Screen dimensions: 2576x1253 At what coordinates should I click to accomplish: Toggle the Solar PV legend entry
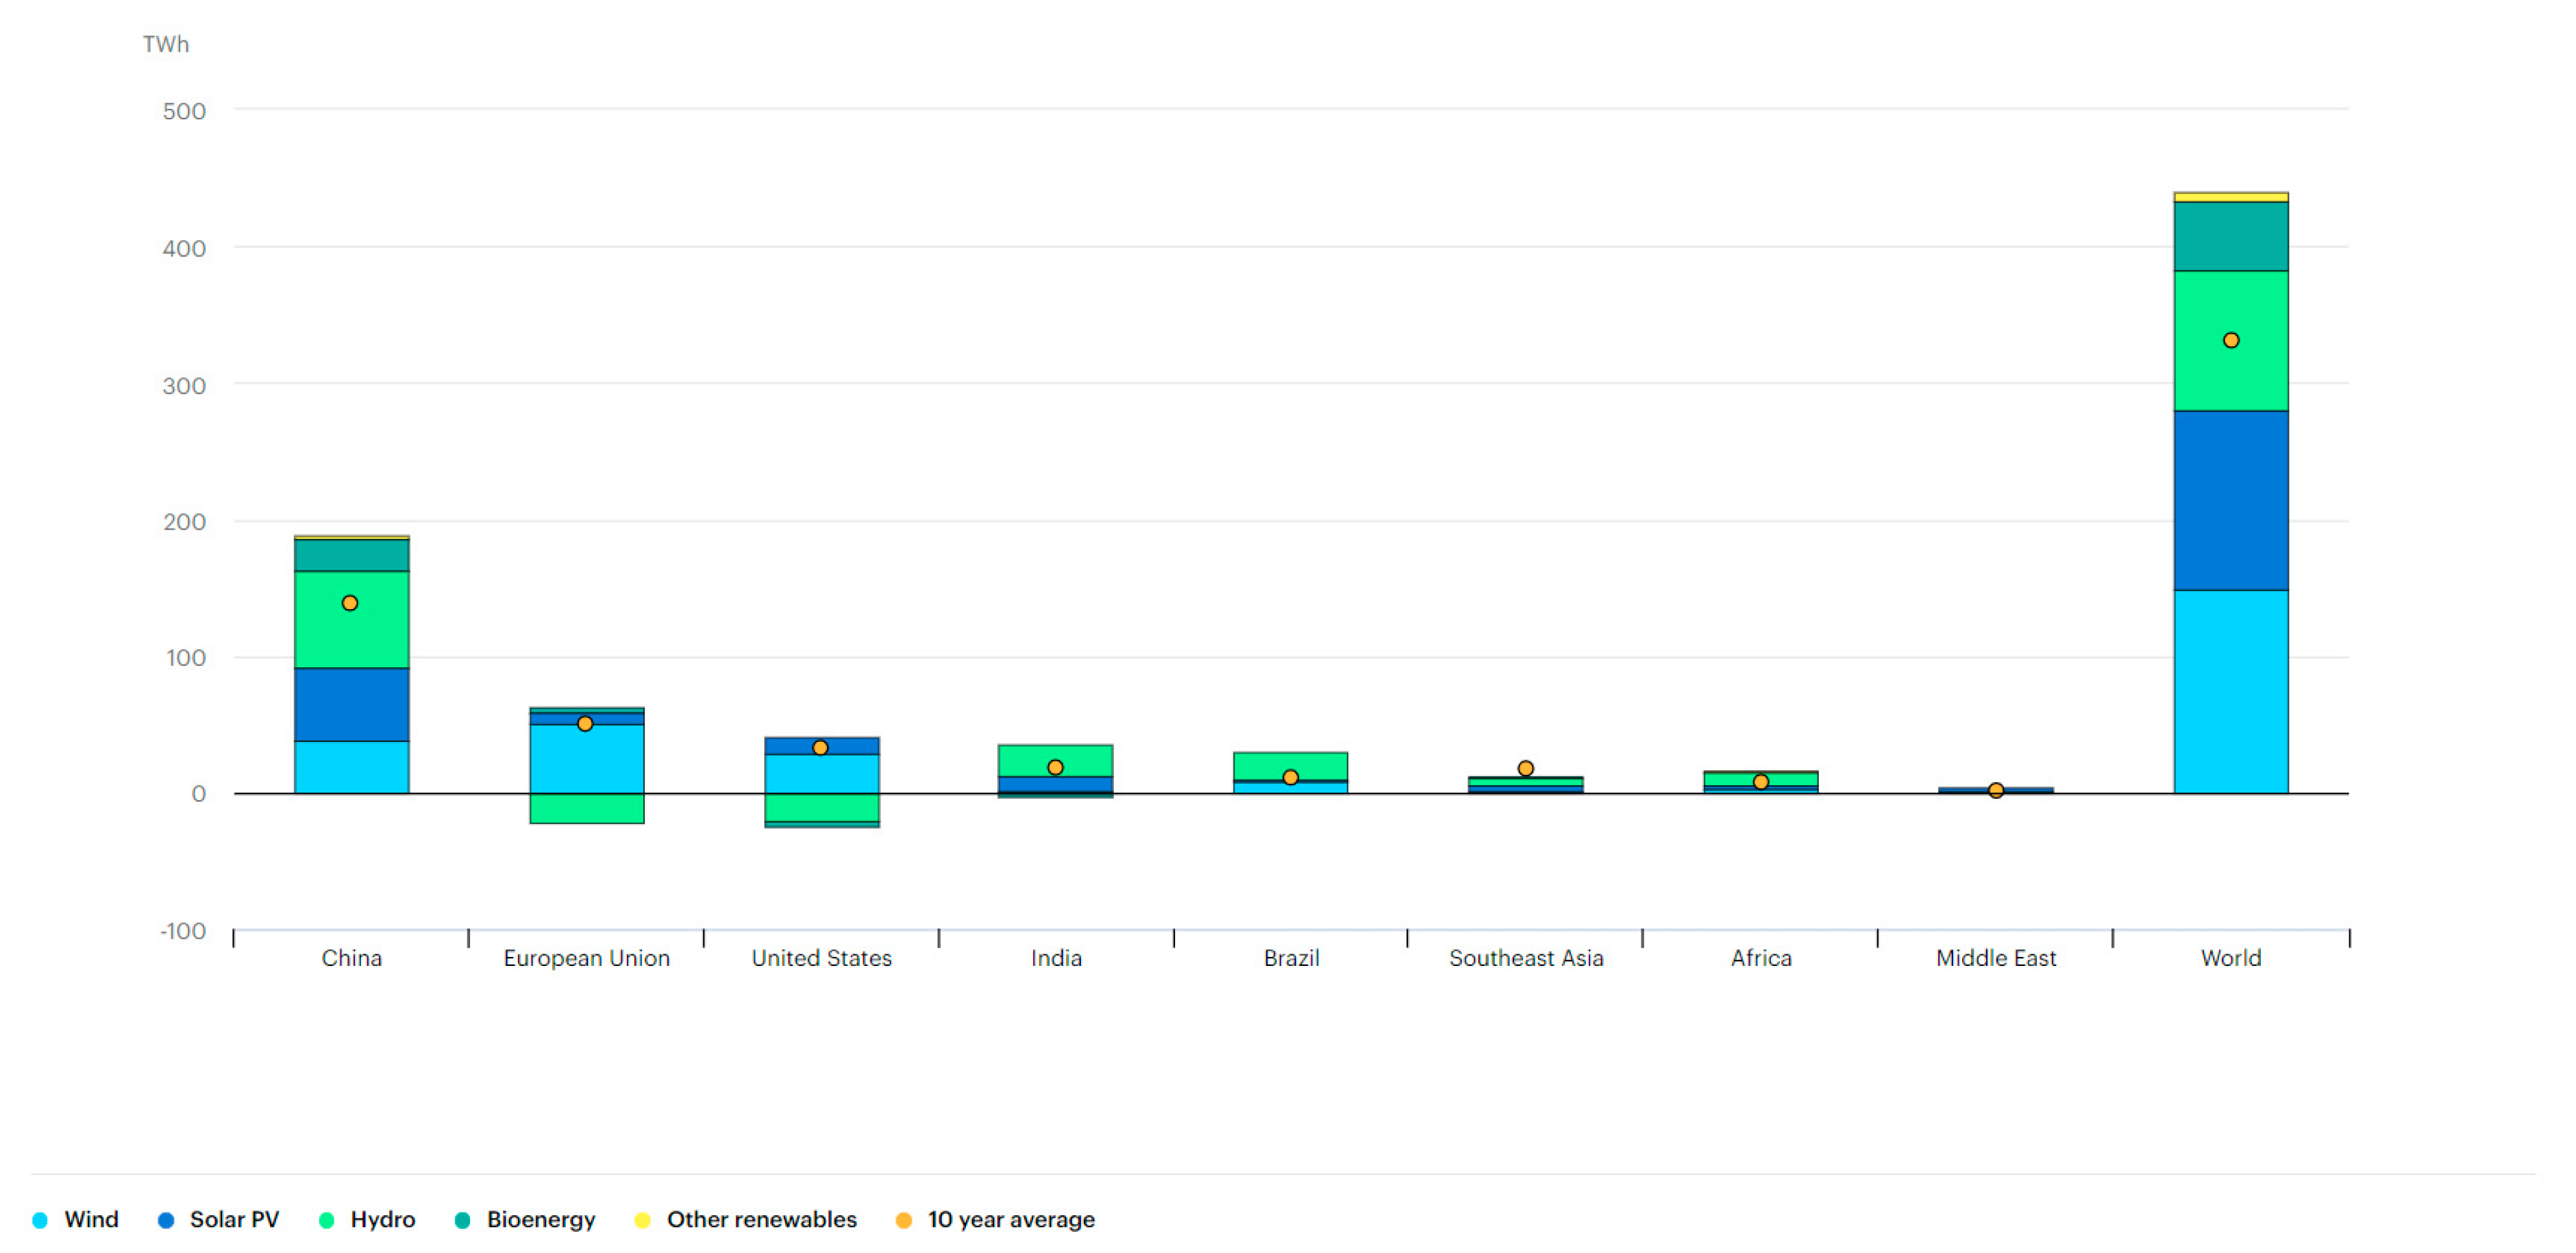[218, 1219]
